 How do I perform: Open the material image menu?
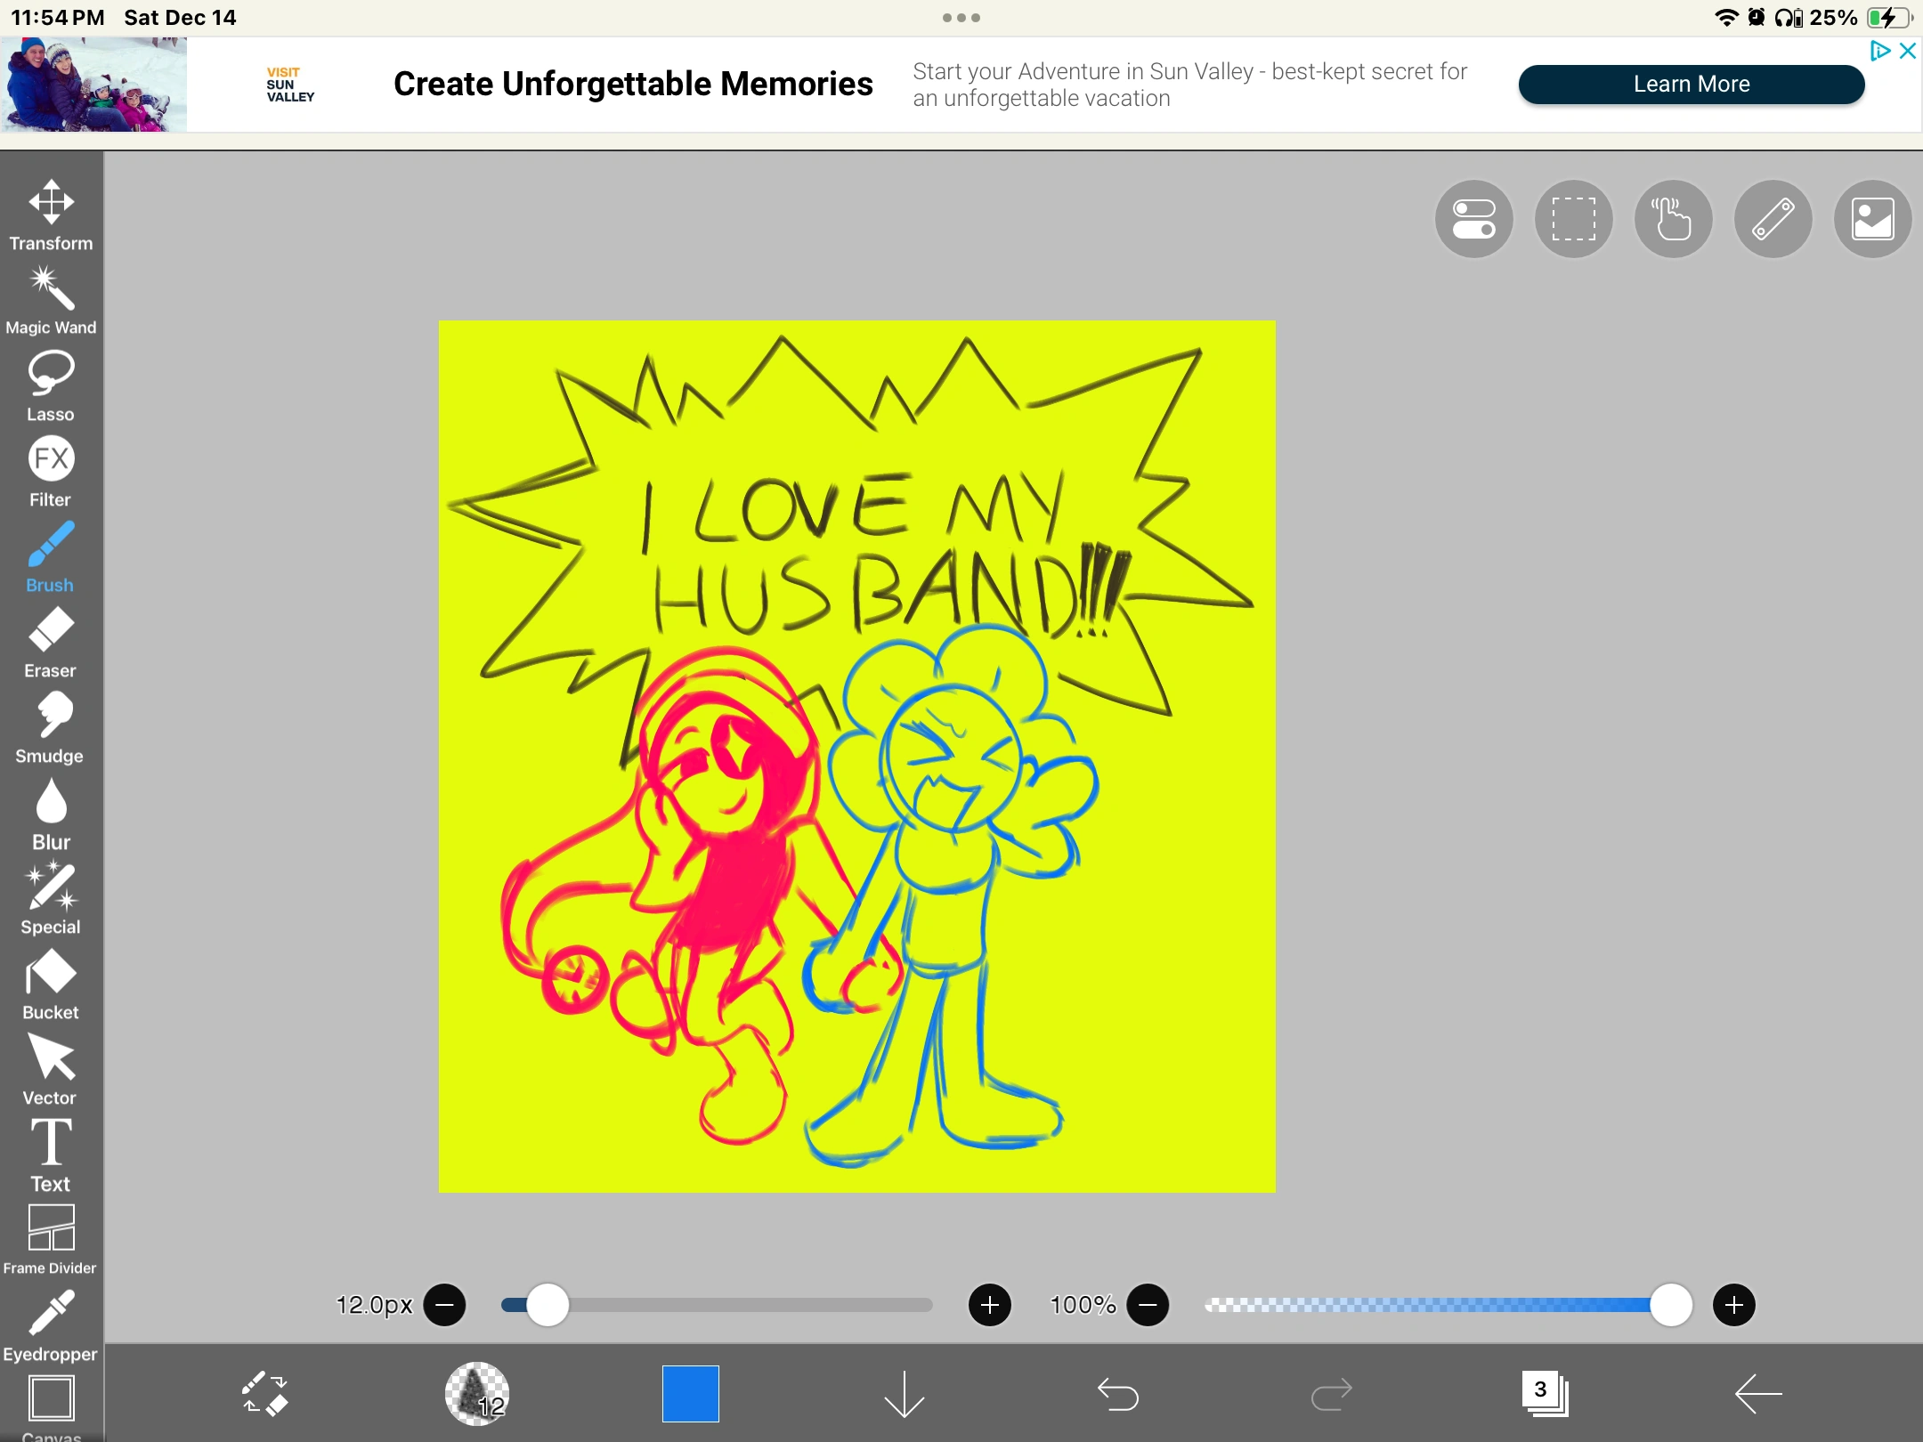point(1872,219)
